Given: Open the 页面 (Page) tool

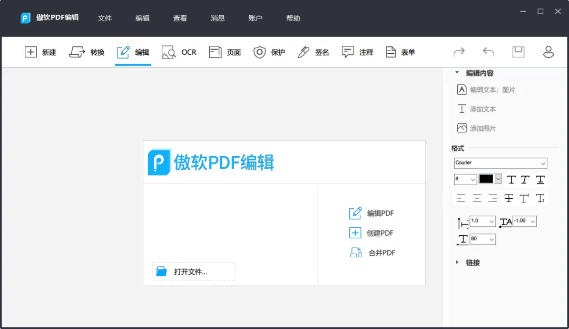Looking at the screenshot, I should click(x=225, y=52).
